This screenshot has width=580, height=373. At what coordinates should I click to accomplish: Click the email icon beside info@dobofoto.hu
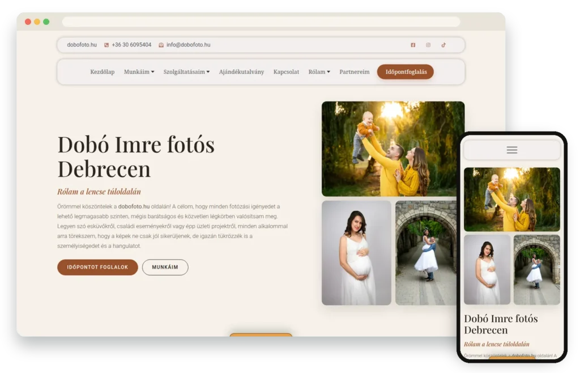tap(161, 45)
